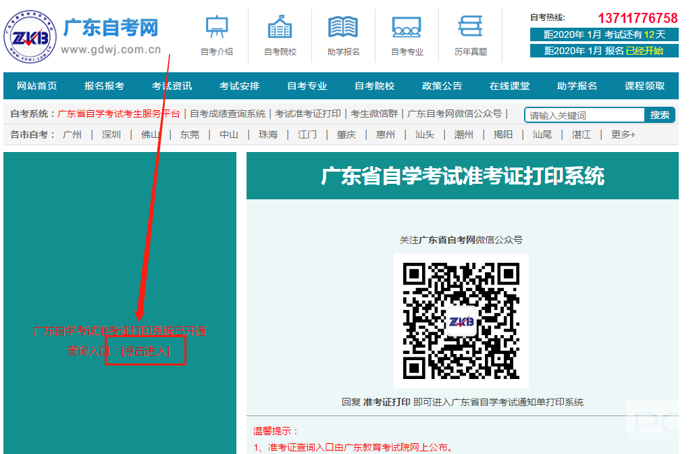Choose the 湛江 city link

(x=582, y=134)
